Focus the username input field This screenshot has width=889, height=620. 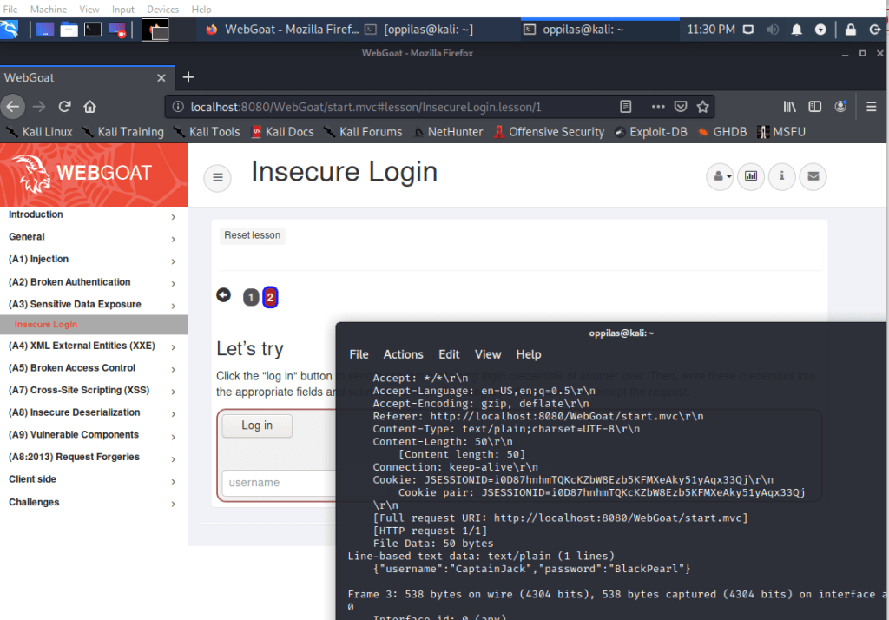(x=278, y=482)
